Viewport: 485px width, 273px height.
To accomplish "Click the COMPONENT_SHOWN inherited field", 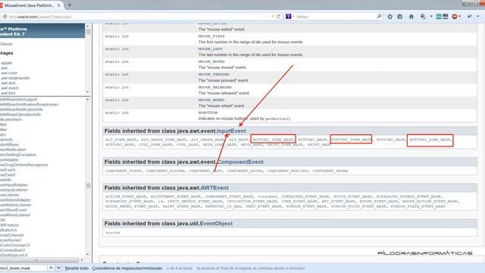I will pyautogui.click(x=330, y=171).
